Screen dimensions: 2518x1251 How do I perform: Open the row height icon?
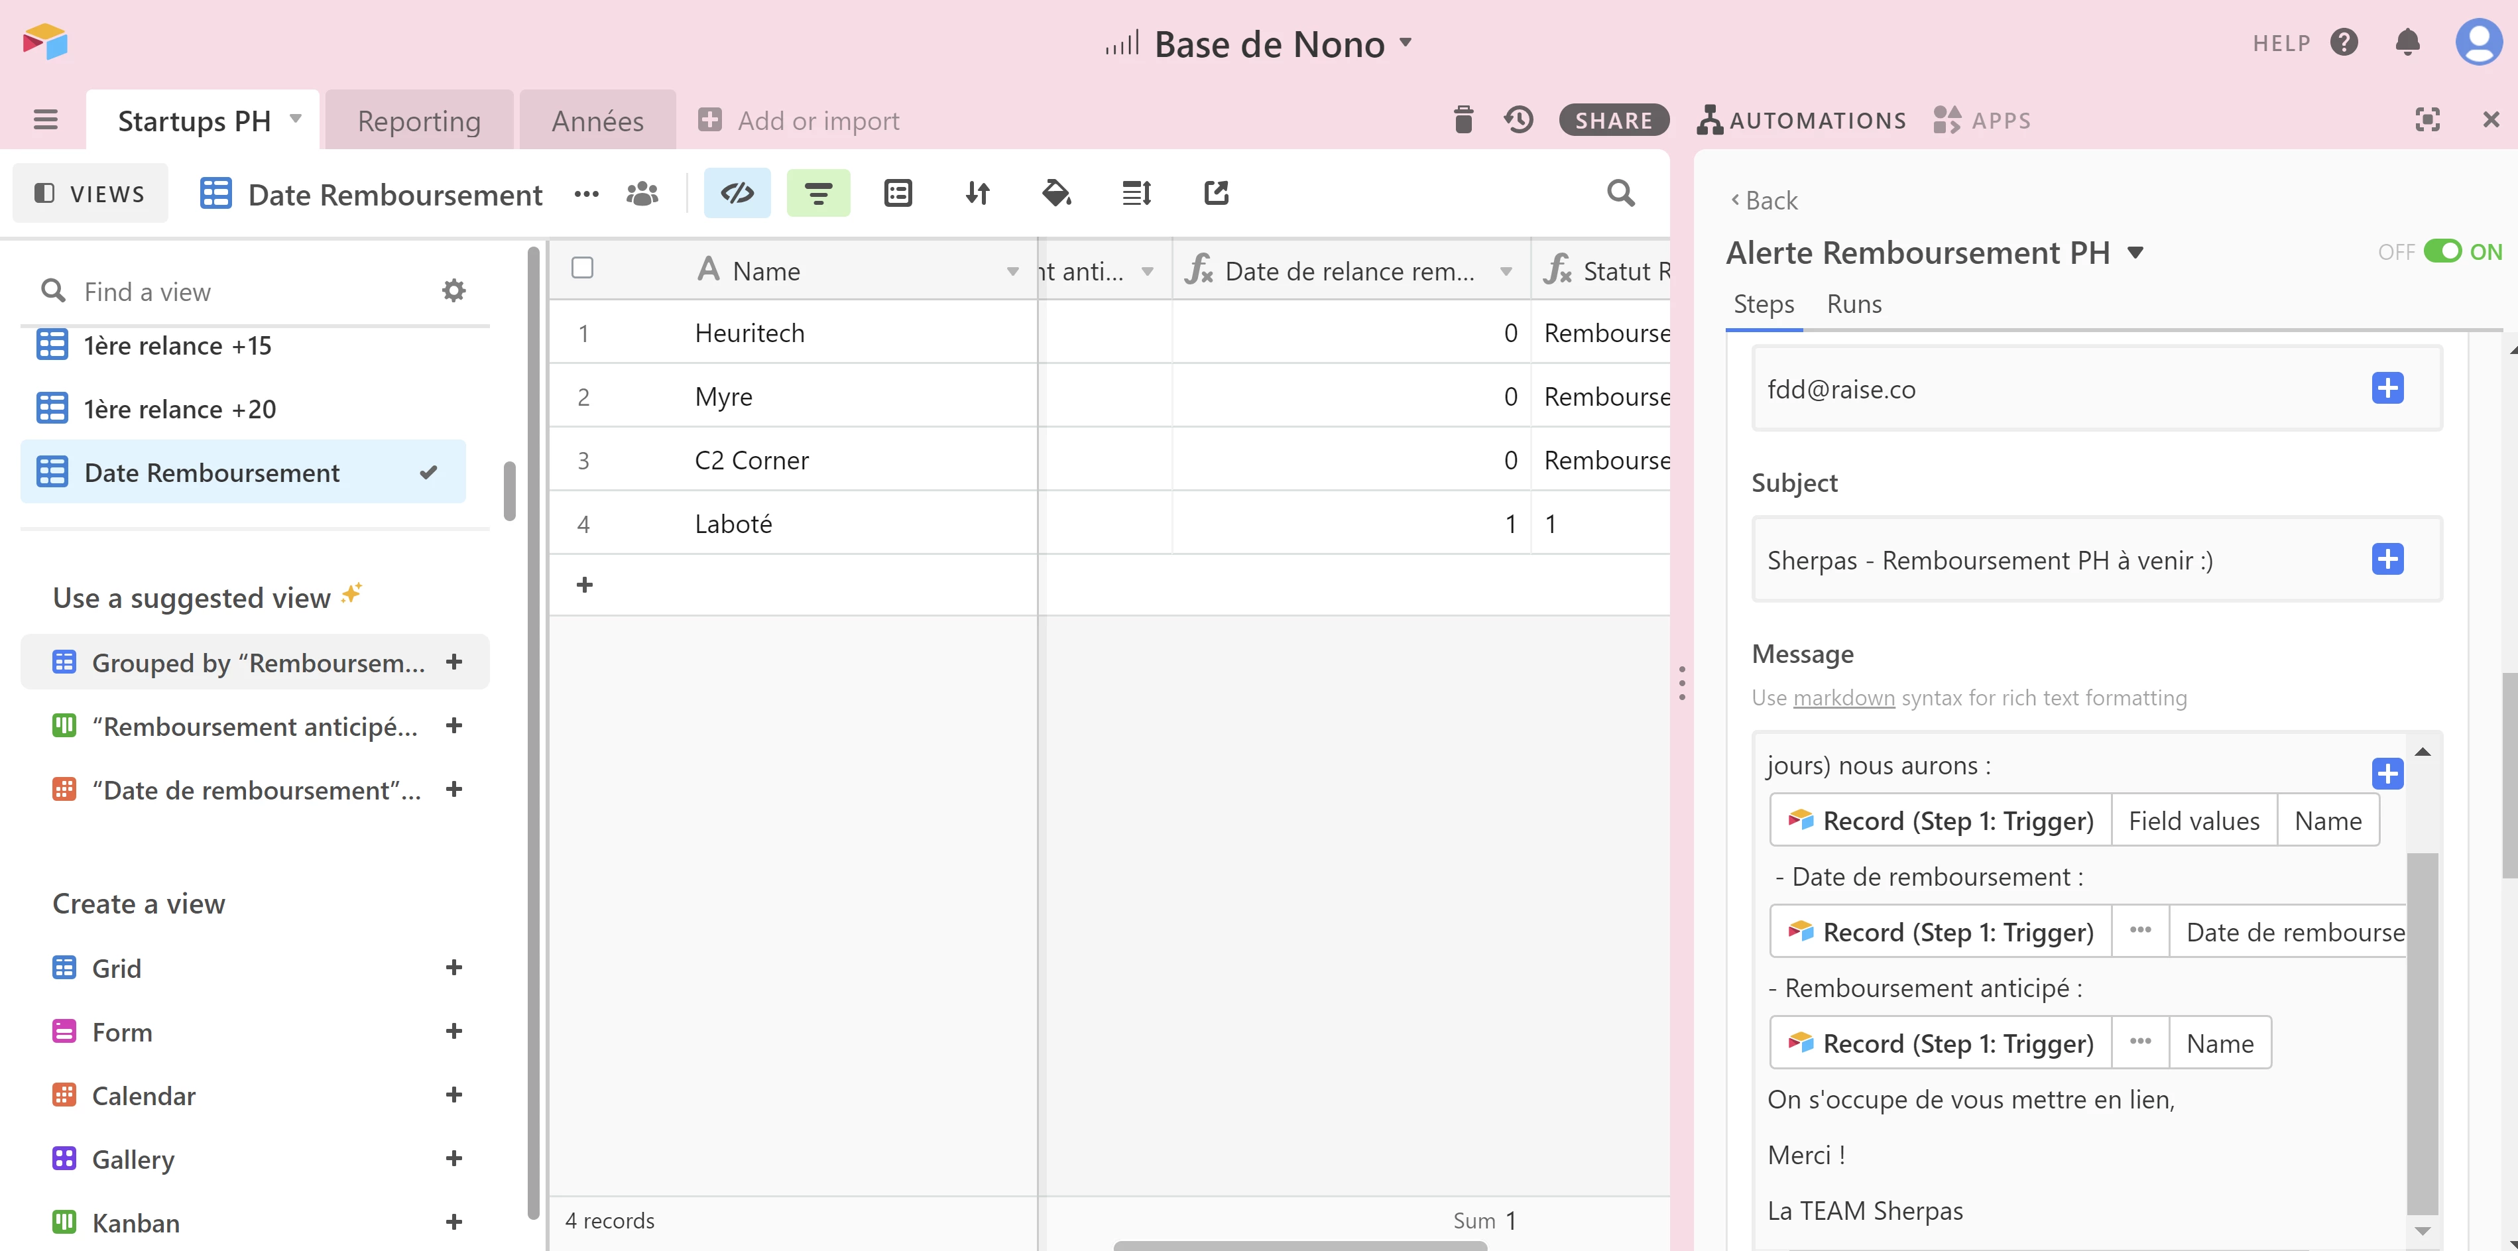[x=1136, y=194]
